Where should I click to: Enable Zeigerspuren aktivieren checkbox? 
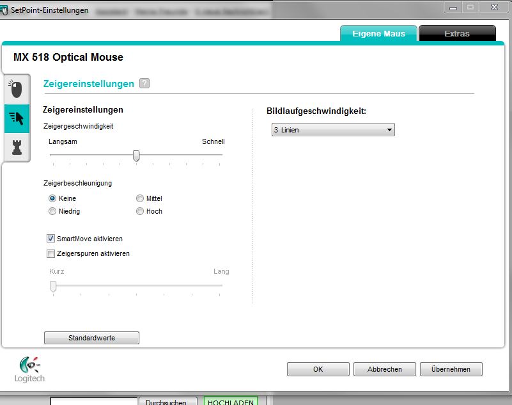click(x=50, y=253)
